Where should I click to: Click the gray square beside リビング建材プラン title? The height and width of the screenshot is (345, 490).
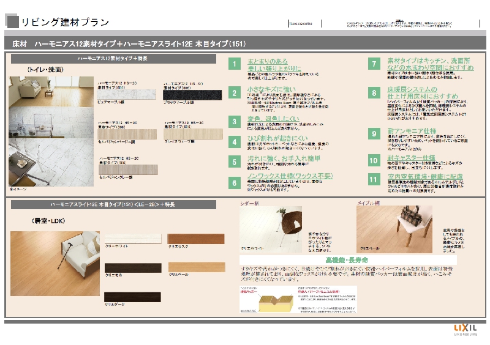point(12,21)
